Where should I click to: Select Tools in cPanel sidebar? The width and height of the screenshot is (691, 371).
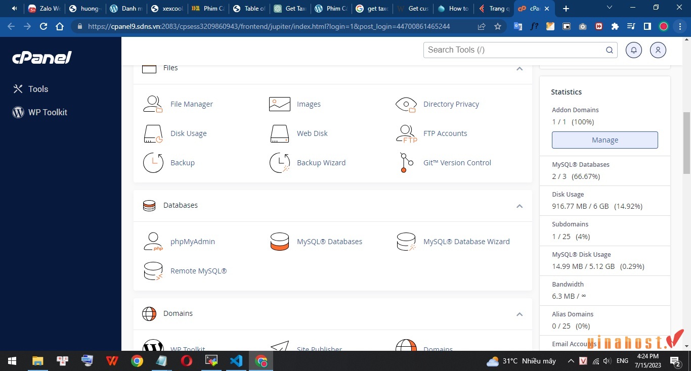coord(30,89)
